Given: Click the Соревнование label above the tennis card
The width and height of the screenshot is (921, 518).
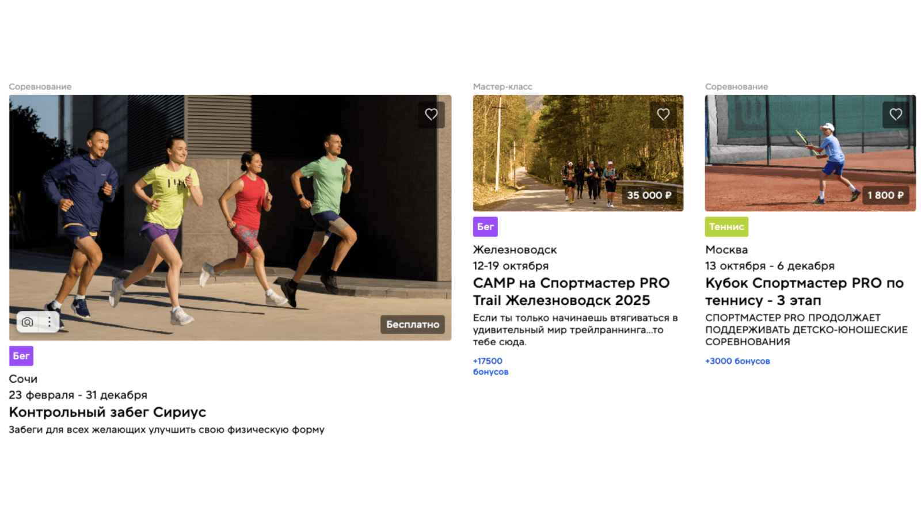Looking at the screenshot, I should coord(736,86).
